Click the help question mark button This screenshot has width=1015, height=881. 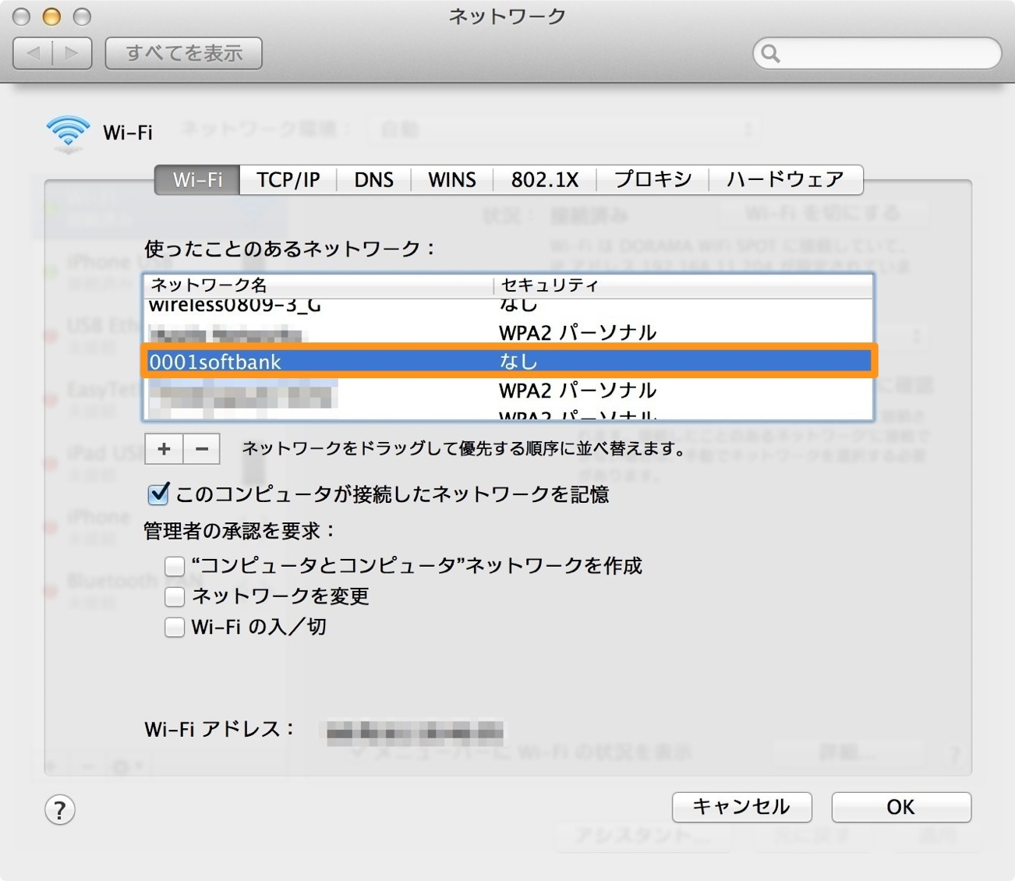tap(60, 810)
